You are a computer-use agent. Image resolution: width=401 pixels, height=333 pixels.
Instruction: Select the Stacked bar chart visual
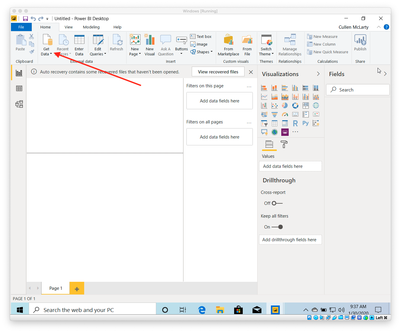(264, 88)
